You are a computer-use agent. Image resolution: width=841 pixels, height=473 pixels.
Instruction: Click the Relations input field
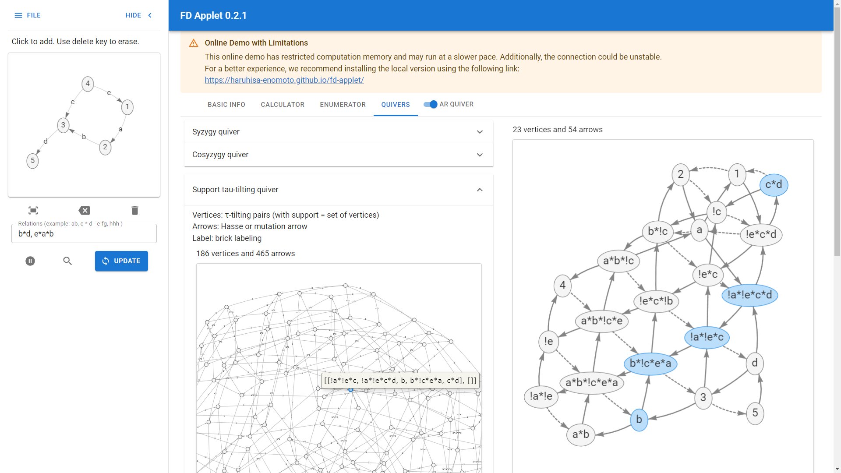click(x=84, y=234)
